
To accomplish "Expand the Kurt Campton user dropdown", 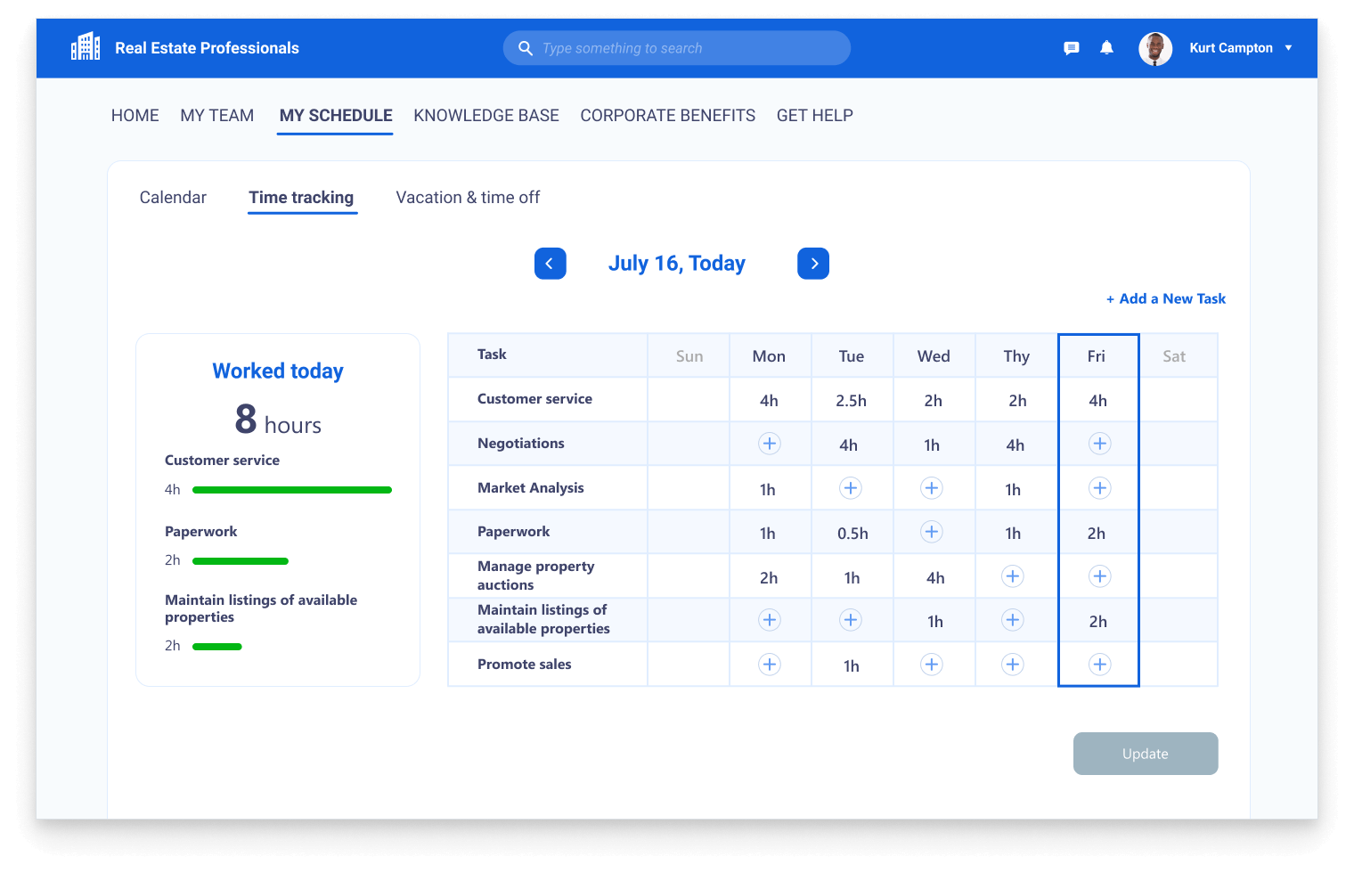I will (1288, 48).
